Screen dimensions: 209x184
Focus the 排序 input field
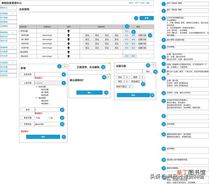(x=49, y=110)
